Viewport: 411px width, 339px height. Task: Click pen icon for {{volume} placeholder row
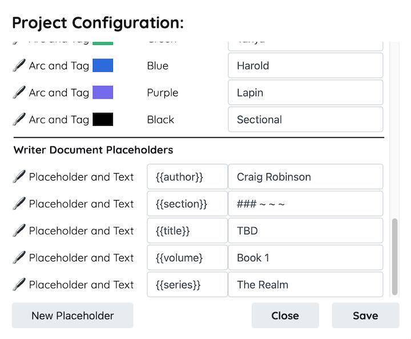tap(19, 258)
